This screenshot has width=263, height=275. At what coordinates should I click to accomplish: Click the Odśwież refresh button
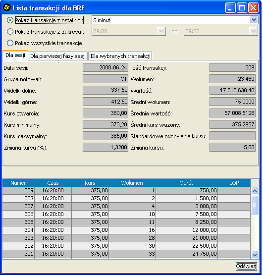pos(246,266)
